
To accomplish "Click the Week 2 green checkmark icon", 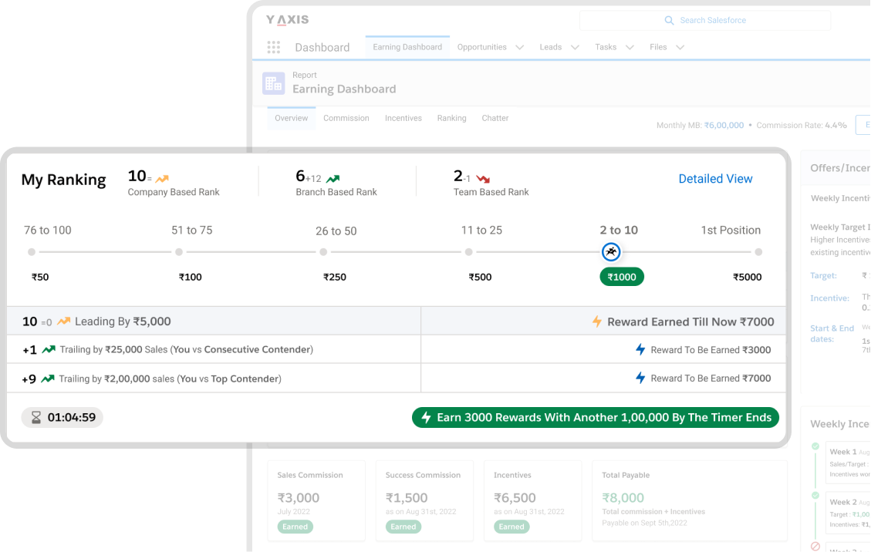I will coord(815,496).
